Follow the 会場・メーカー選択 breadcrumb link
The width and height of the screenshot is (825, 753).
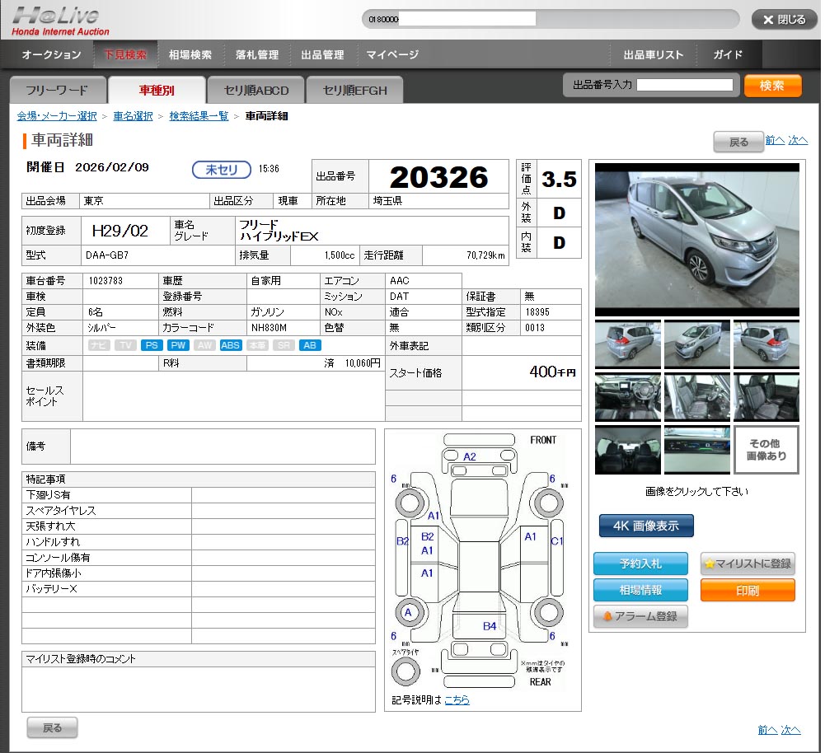point(57,116)
